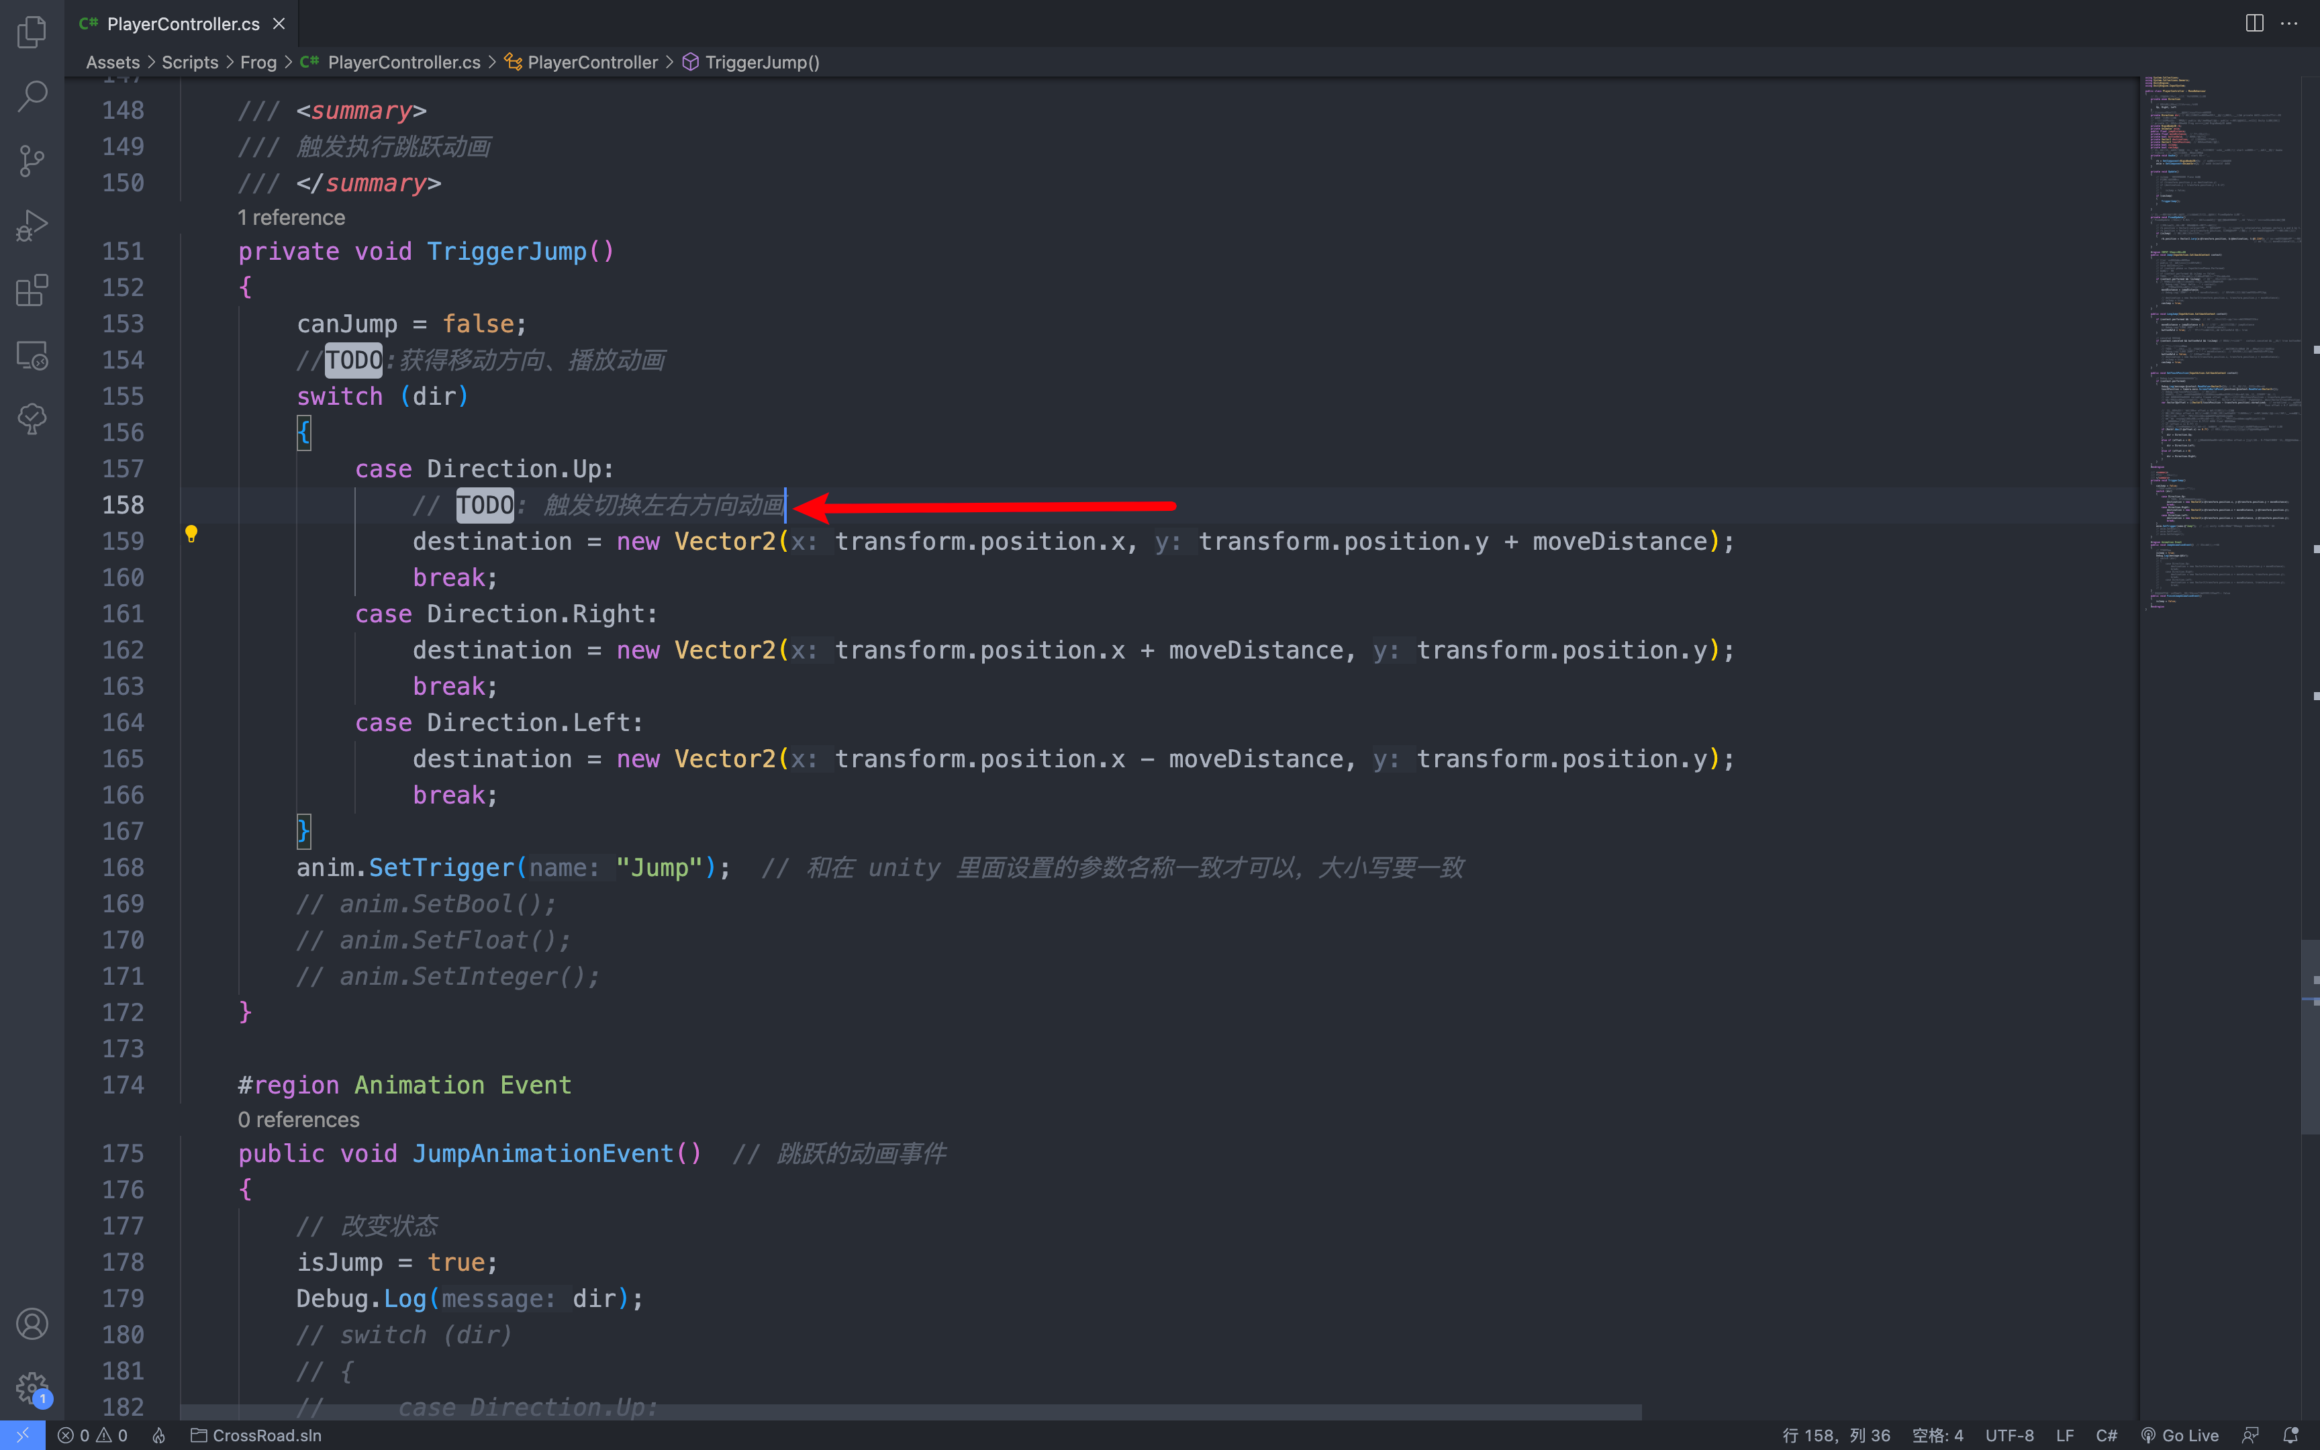Click '// anim.SetBool();' comment
2320x1450 pixels.
[426, 904]
